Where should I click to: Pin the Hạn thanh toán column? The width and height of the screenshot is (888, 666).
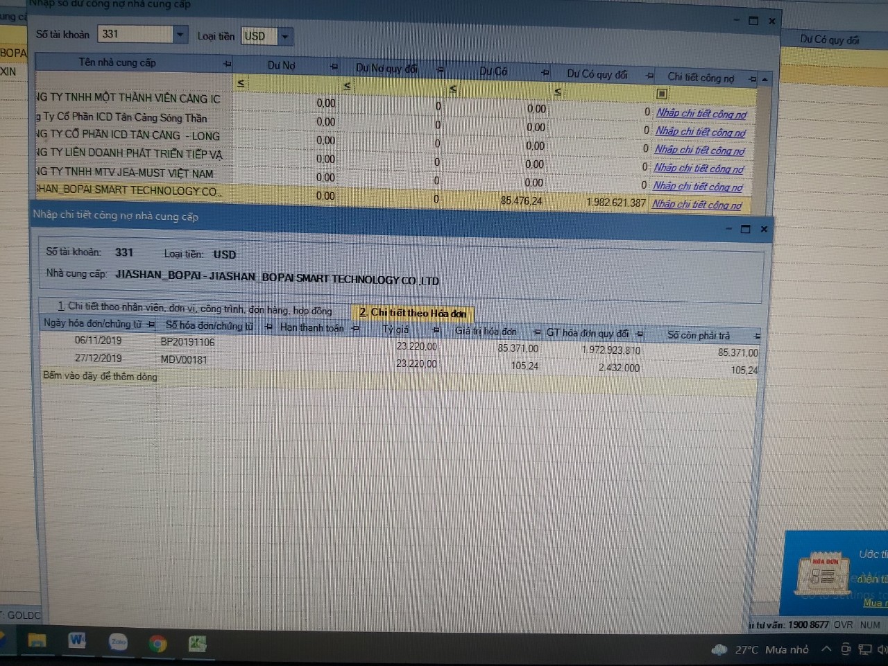(355, 328)
